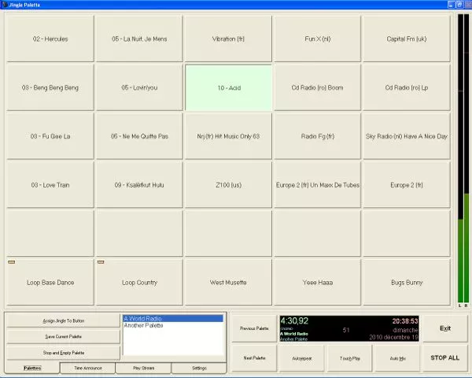Click Assign Jingle To Button
Viewport: 472px width, 378px height.
(x=63, y=321)
